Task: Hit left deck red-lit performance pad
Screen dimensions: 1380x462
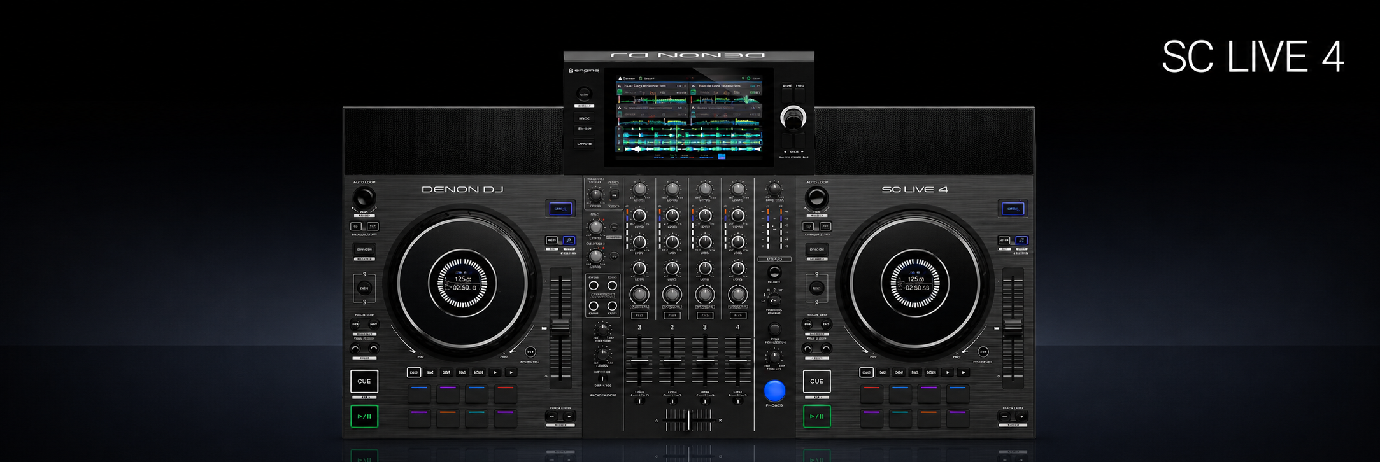Action: tap(505, 393)
